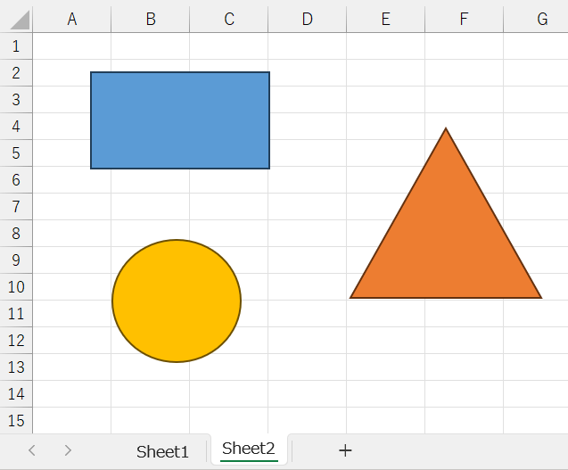The image size is (568, 470).
Task: Switch to the Sheet1 tab
Action: [162, 451]
